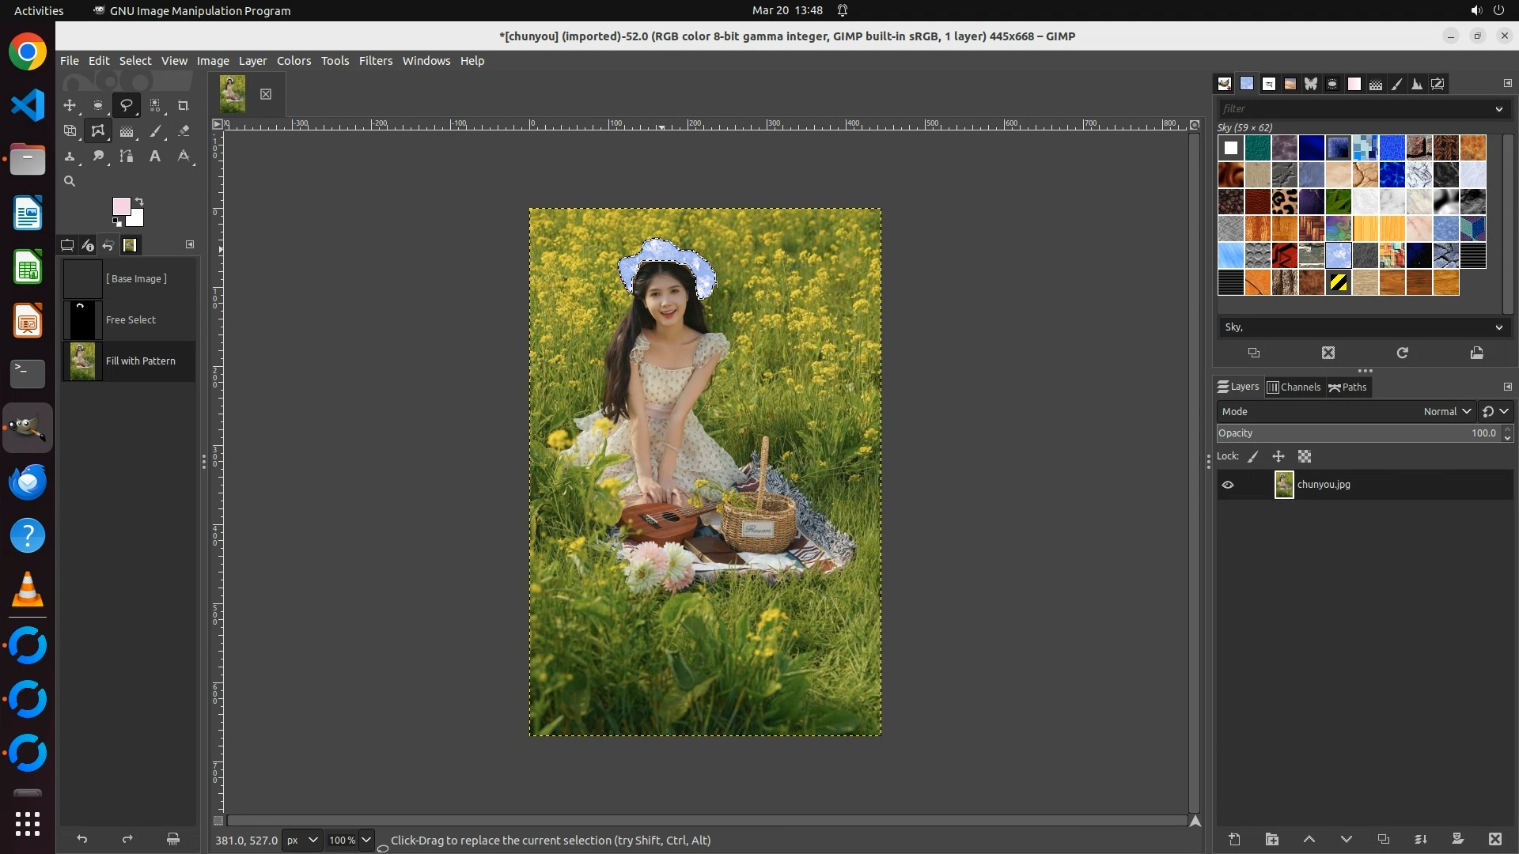Select the Clone stamp tool
Screen dimensions: 1519x854
[70, 157]
